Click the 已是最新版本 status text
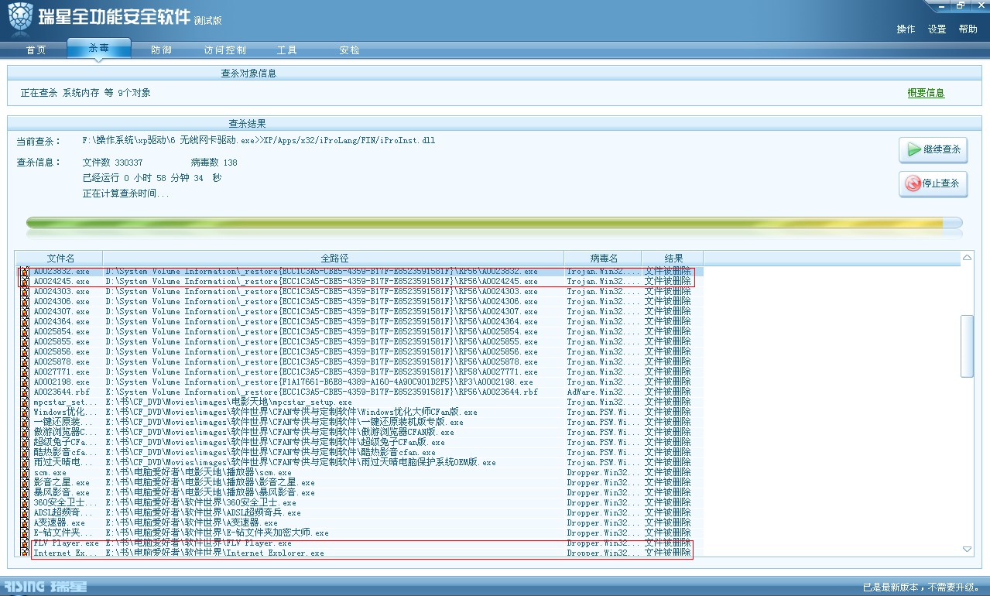Image resolution: width=990 pixels, height=596 pixels. point(921,587)
